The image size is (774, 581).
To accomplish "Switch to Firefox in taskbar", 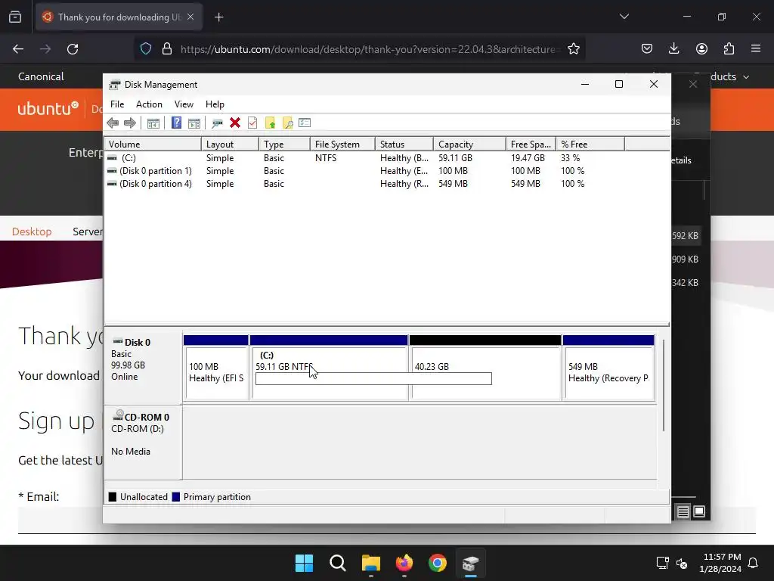I will (x=404, y=563).
